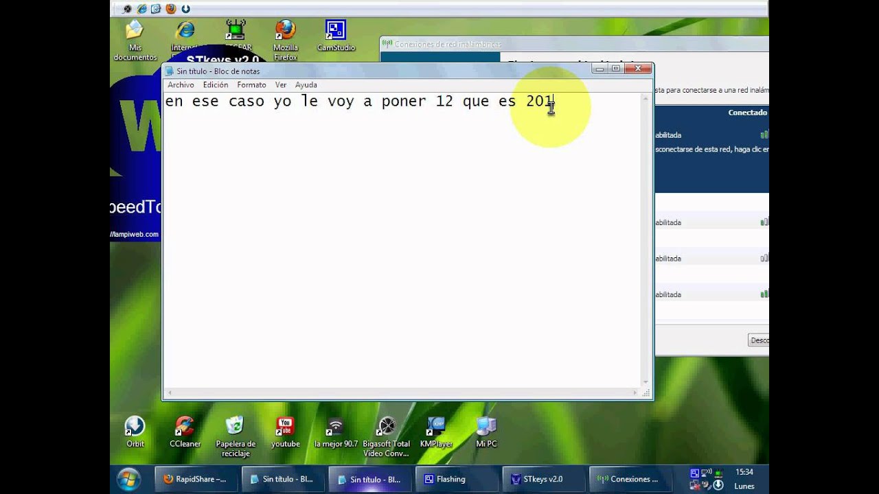Viewport: 879px width, 494px height.
Task: Switch to RapidShare Firefox taskbar button
Action: (196, 480)
